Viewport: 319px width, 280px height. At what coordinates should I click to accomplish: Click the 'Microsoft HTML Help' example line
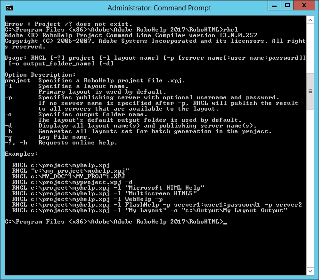(108, 188)
